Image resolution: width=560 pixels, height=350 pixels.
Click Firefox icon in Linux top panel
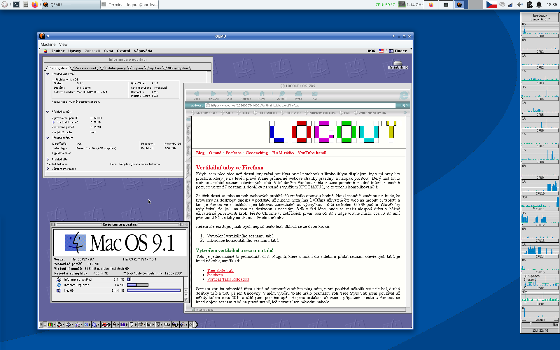click(x=35, y=5)
